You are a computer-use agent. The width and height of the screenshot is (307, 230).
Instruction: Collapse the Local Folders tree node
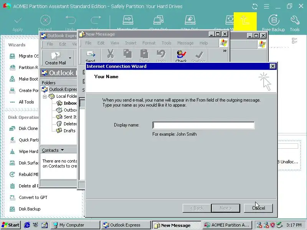45,97
